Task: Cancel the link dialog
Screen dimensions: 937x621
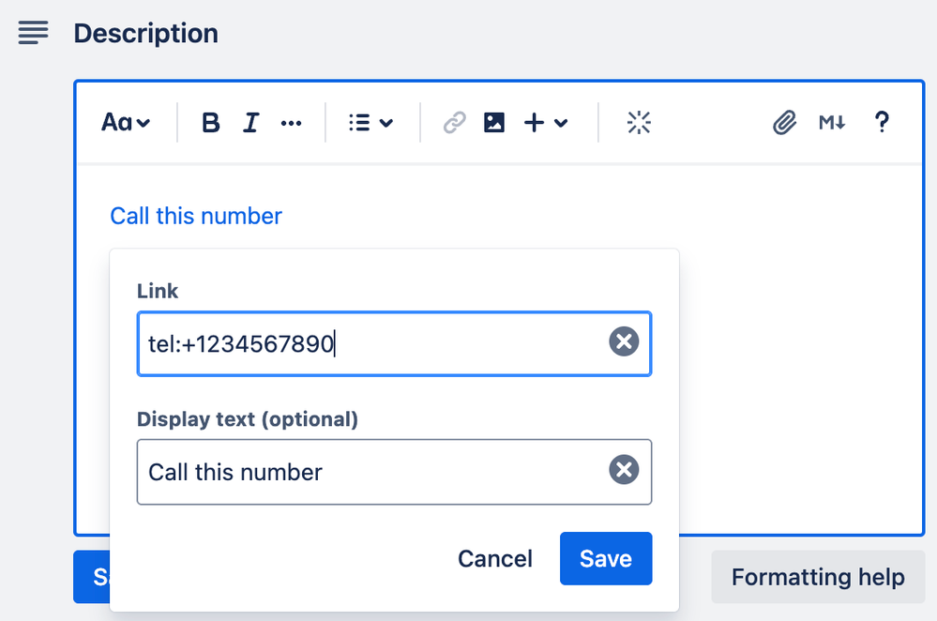Action: pyautogui.click(x=495, y=558)
